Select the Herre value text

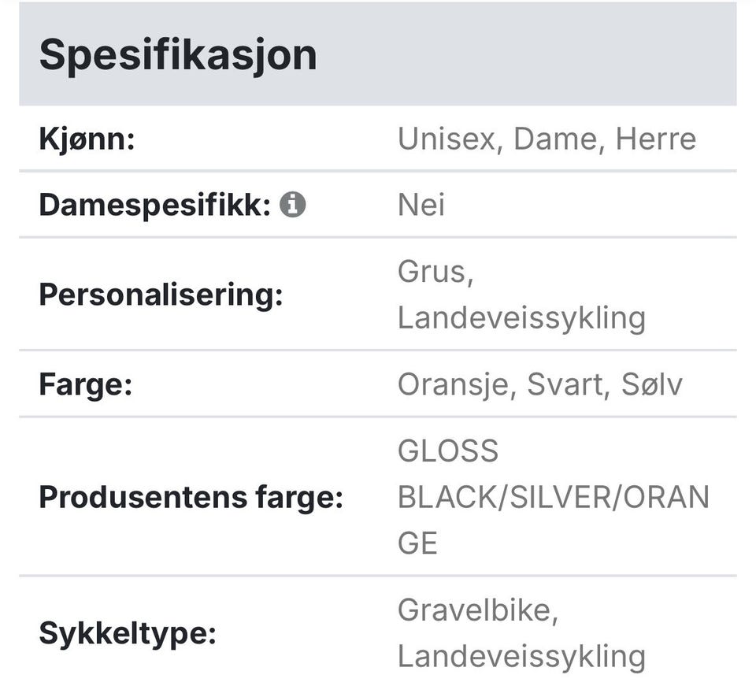coord(656,139)
